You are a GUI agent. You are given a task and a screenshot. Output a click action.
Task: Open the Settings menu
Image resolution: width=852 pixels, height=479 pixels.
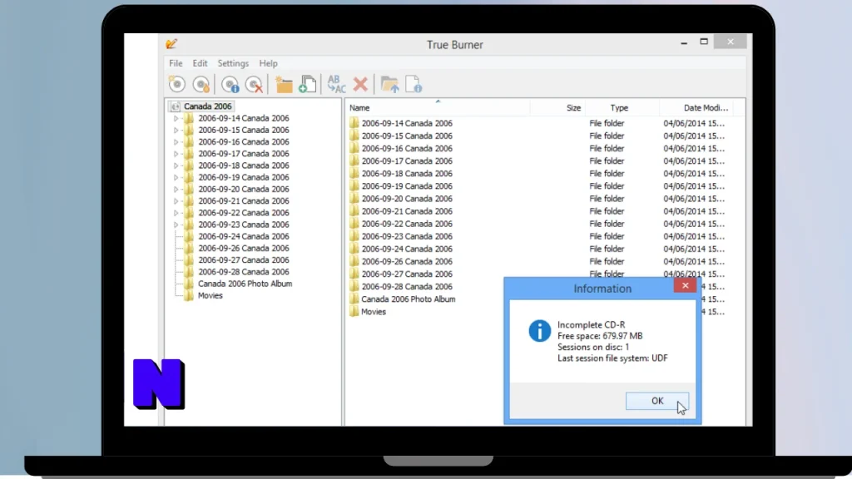[233, 63]
